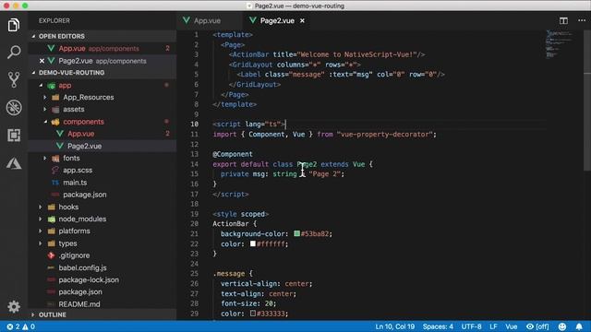591x332 pixels.
Task: Expand the hooks folder
Action: pos(41,207)
